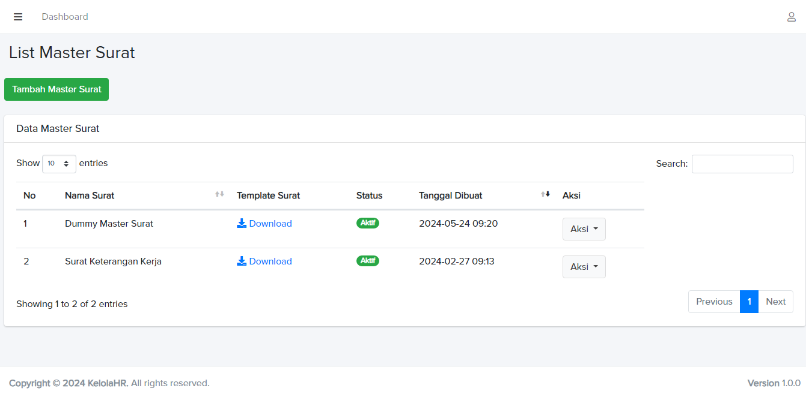Open the hamburger sidebar menu
Image resolution: width=806 pixels, height=400 pixels.
coord(18,17)
